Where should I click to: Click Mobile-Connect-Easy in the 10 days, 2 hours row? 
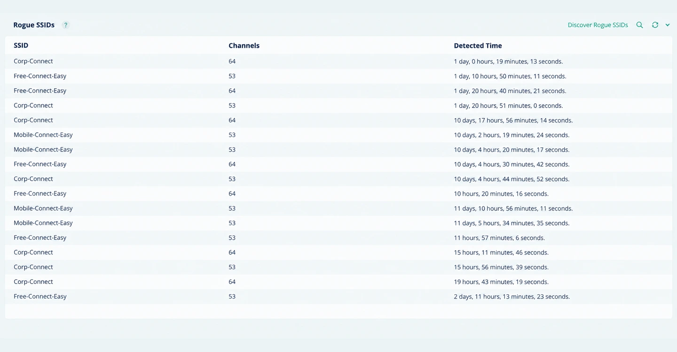point(43,135)
